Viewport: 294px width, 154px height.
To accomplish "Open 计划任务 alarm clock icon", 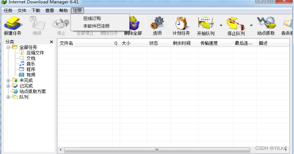I will tap(181, 23).
